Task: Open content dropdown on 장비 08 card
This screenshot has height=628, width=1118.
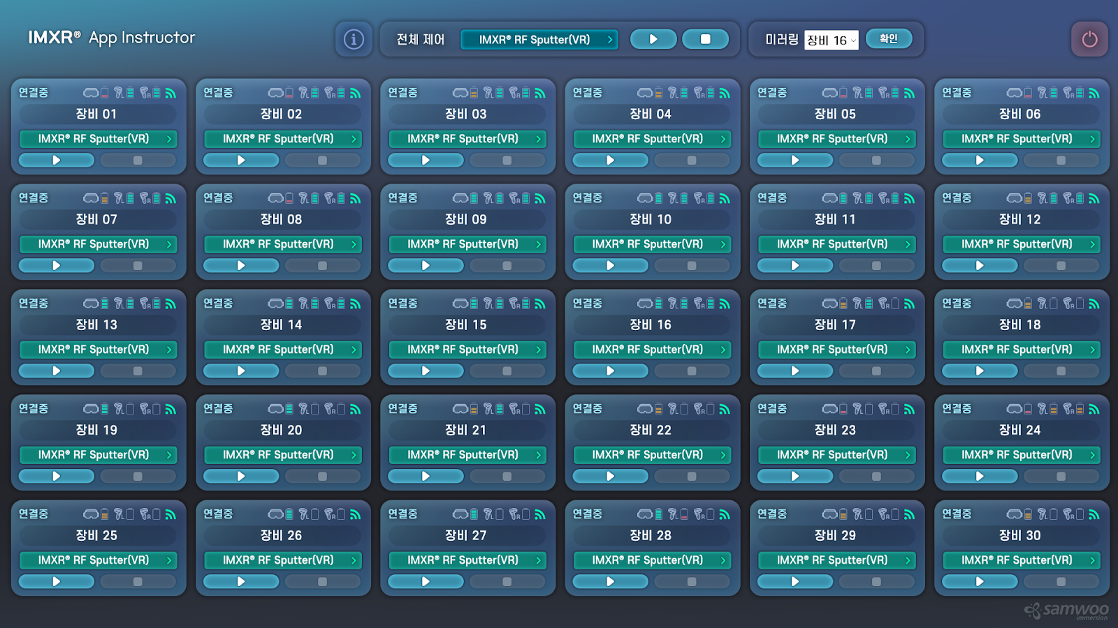Action: click(282, 244)
